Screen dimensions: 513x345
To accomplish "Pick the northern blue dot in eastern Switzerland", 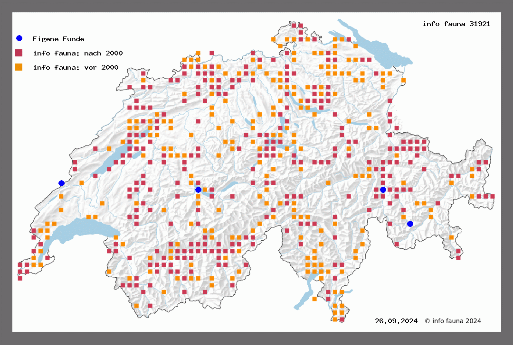I will (x=383, y=190).
